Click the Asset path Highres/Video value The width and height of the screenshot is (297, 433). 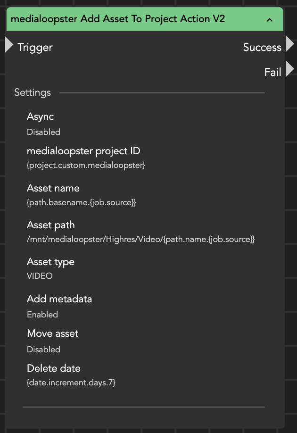[140, 240]
